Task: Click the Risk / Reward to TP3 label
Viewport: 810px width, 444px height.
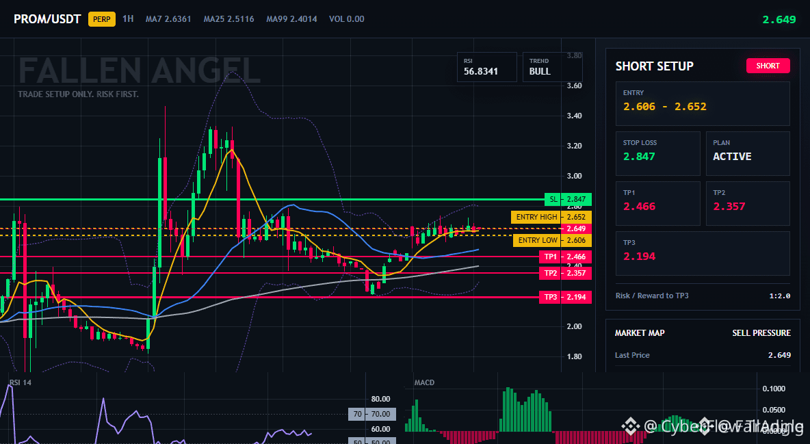Action: click(x=652, y=296)
